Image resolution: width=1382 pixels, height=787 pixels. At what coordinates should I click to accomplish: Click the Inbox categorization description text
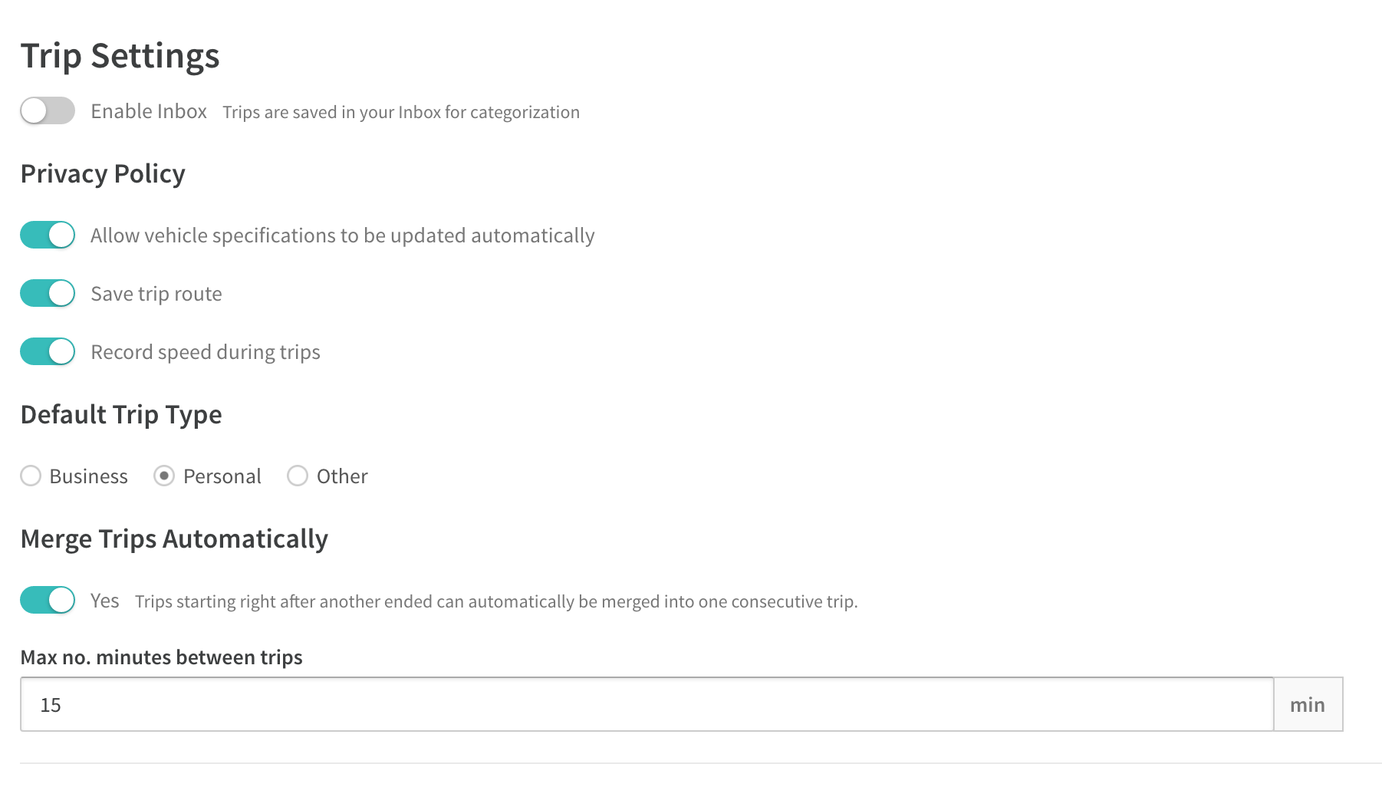(401, 112)
